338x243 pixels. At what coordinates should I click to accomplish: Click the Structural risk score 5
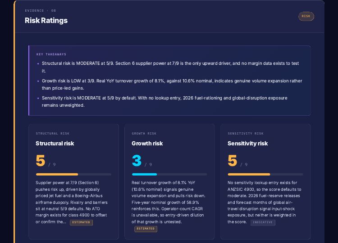[41, 161]
